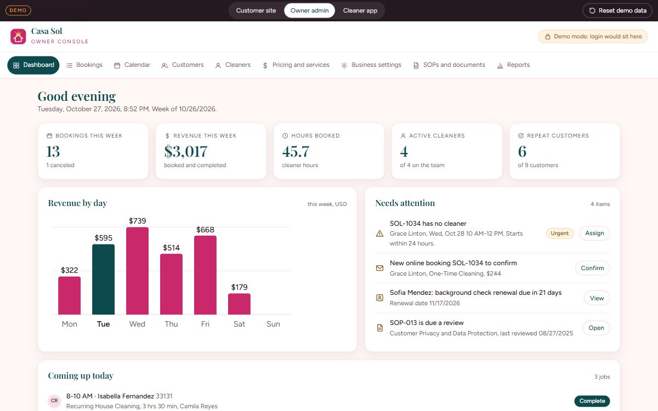
Task: Click the Urgent tag on SOL-1034
Action: click(560, 233)
